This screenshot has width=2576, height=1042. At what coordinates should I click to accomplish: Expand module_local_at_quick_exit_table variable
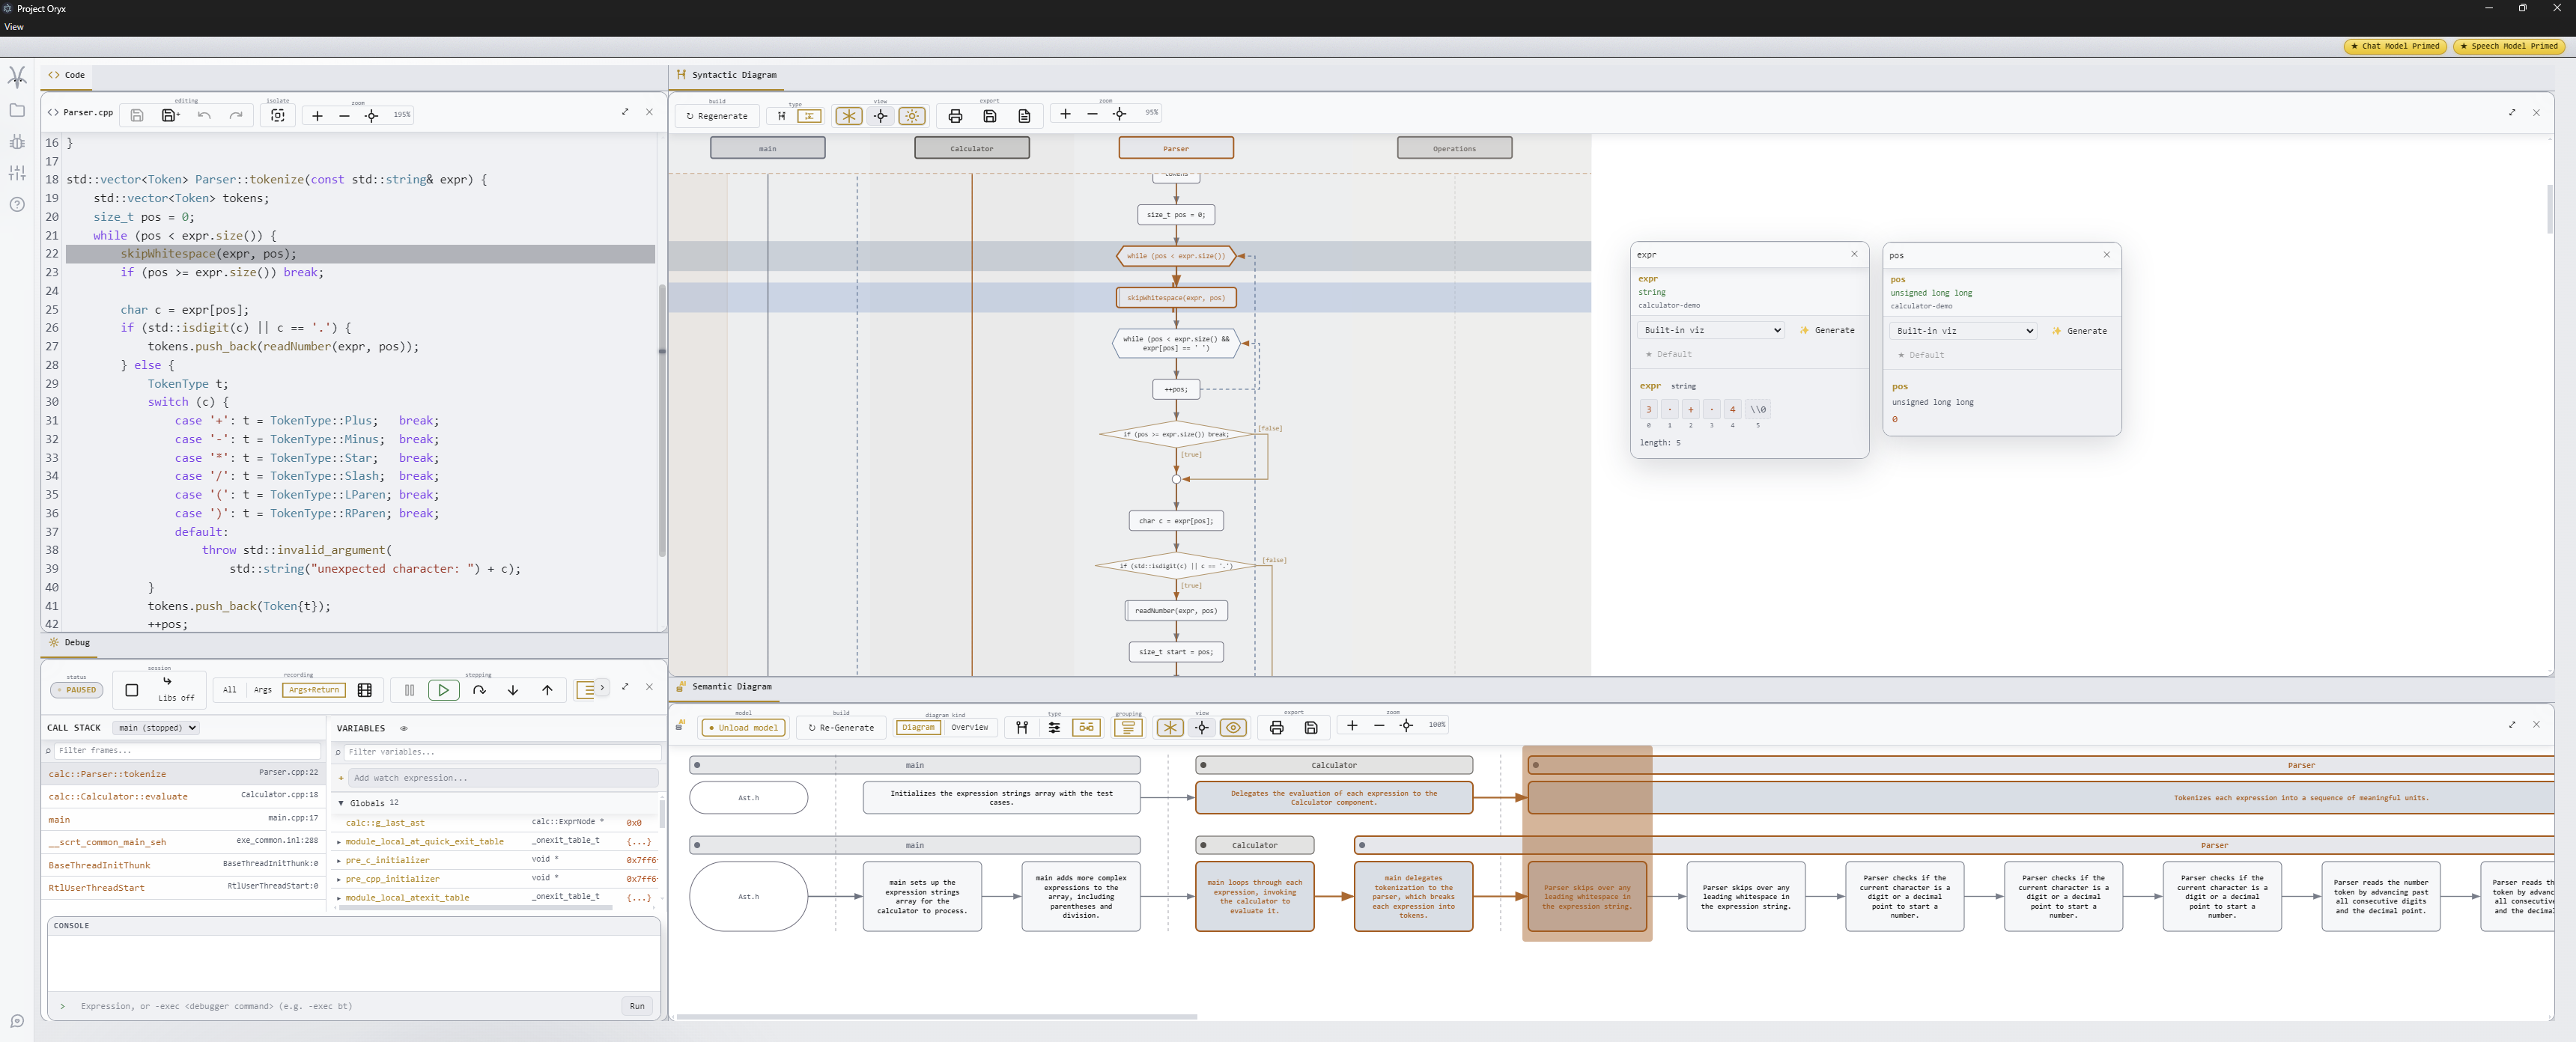pyautogui.click(x=340, y=842)
